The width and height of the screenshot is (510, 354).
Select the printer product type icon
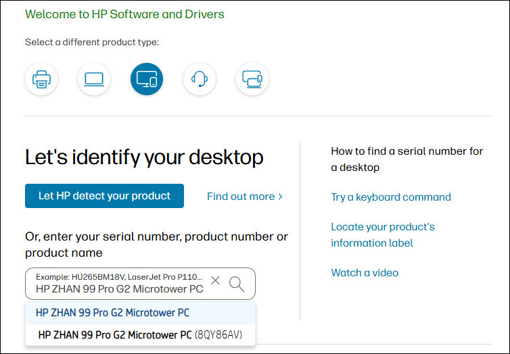[x=41, y=80]
